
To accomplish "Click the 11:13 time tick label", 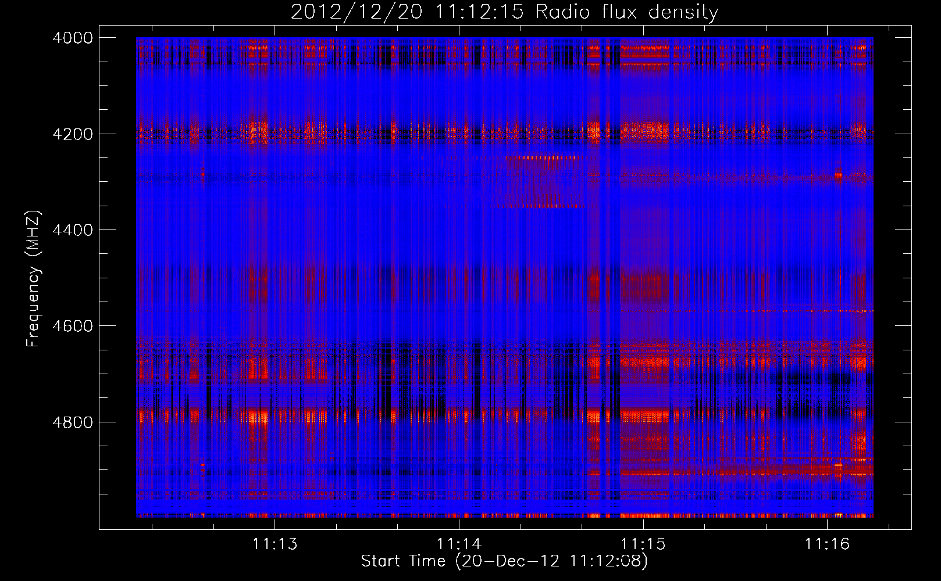I will click(275, 544).
